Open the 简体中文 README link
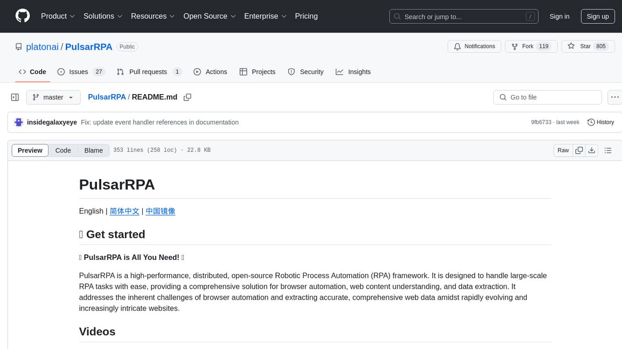 [124, 211]
